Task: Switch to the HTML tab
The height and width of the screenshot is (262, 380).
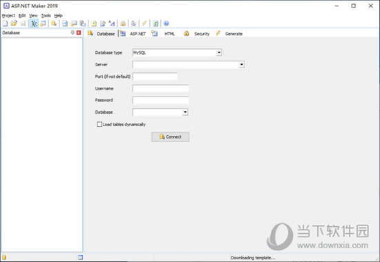Action: tap(163, 34)
